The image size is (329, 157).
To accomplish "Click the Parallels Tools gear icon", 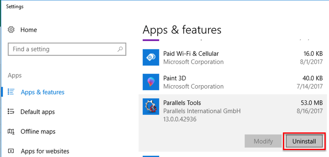I will point(151,107).
